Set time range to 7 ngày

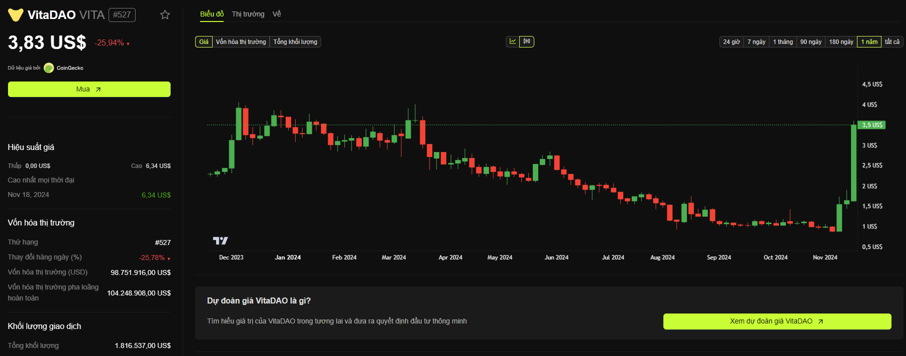coord(756,42)
